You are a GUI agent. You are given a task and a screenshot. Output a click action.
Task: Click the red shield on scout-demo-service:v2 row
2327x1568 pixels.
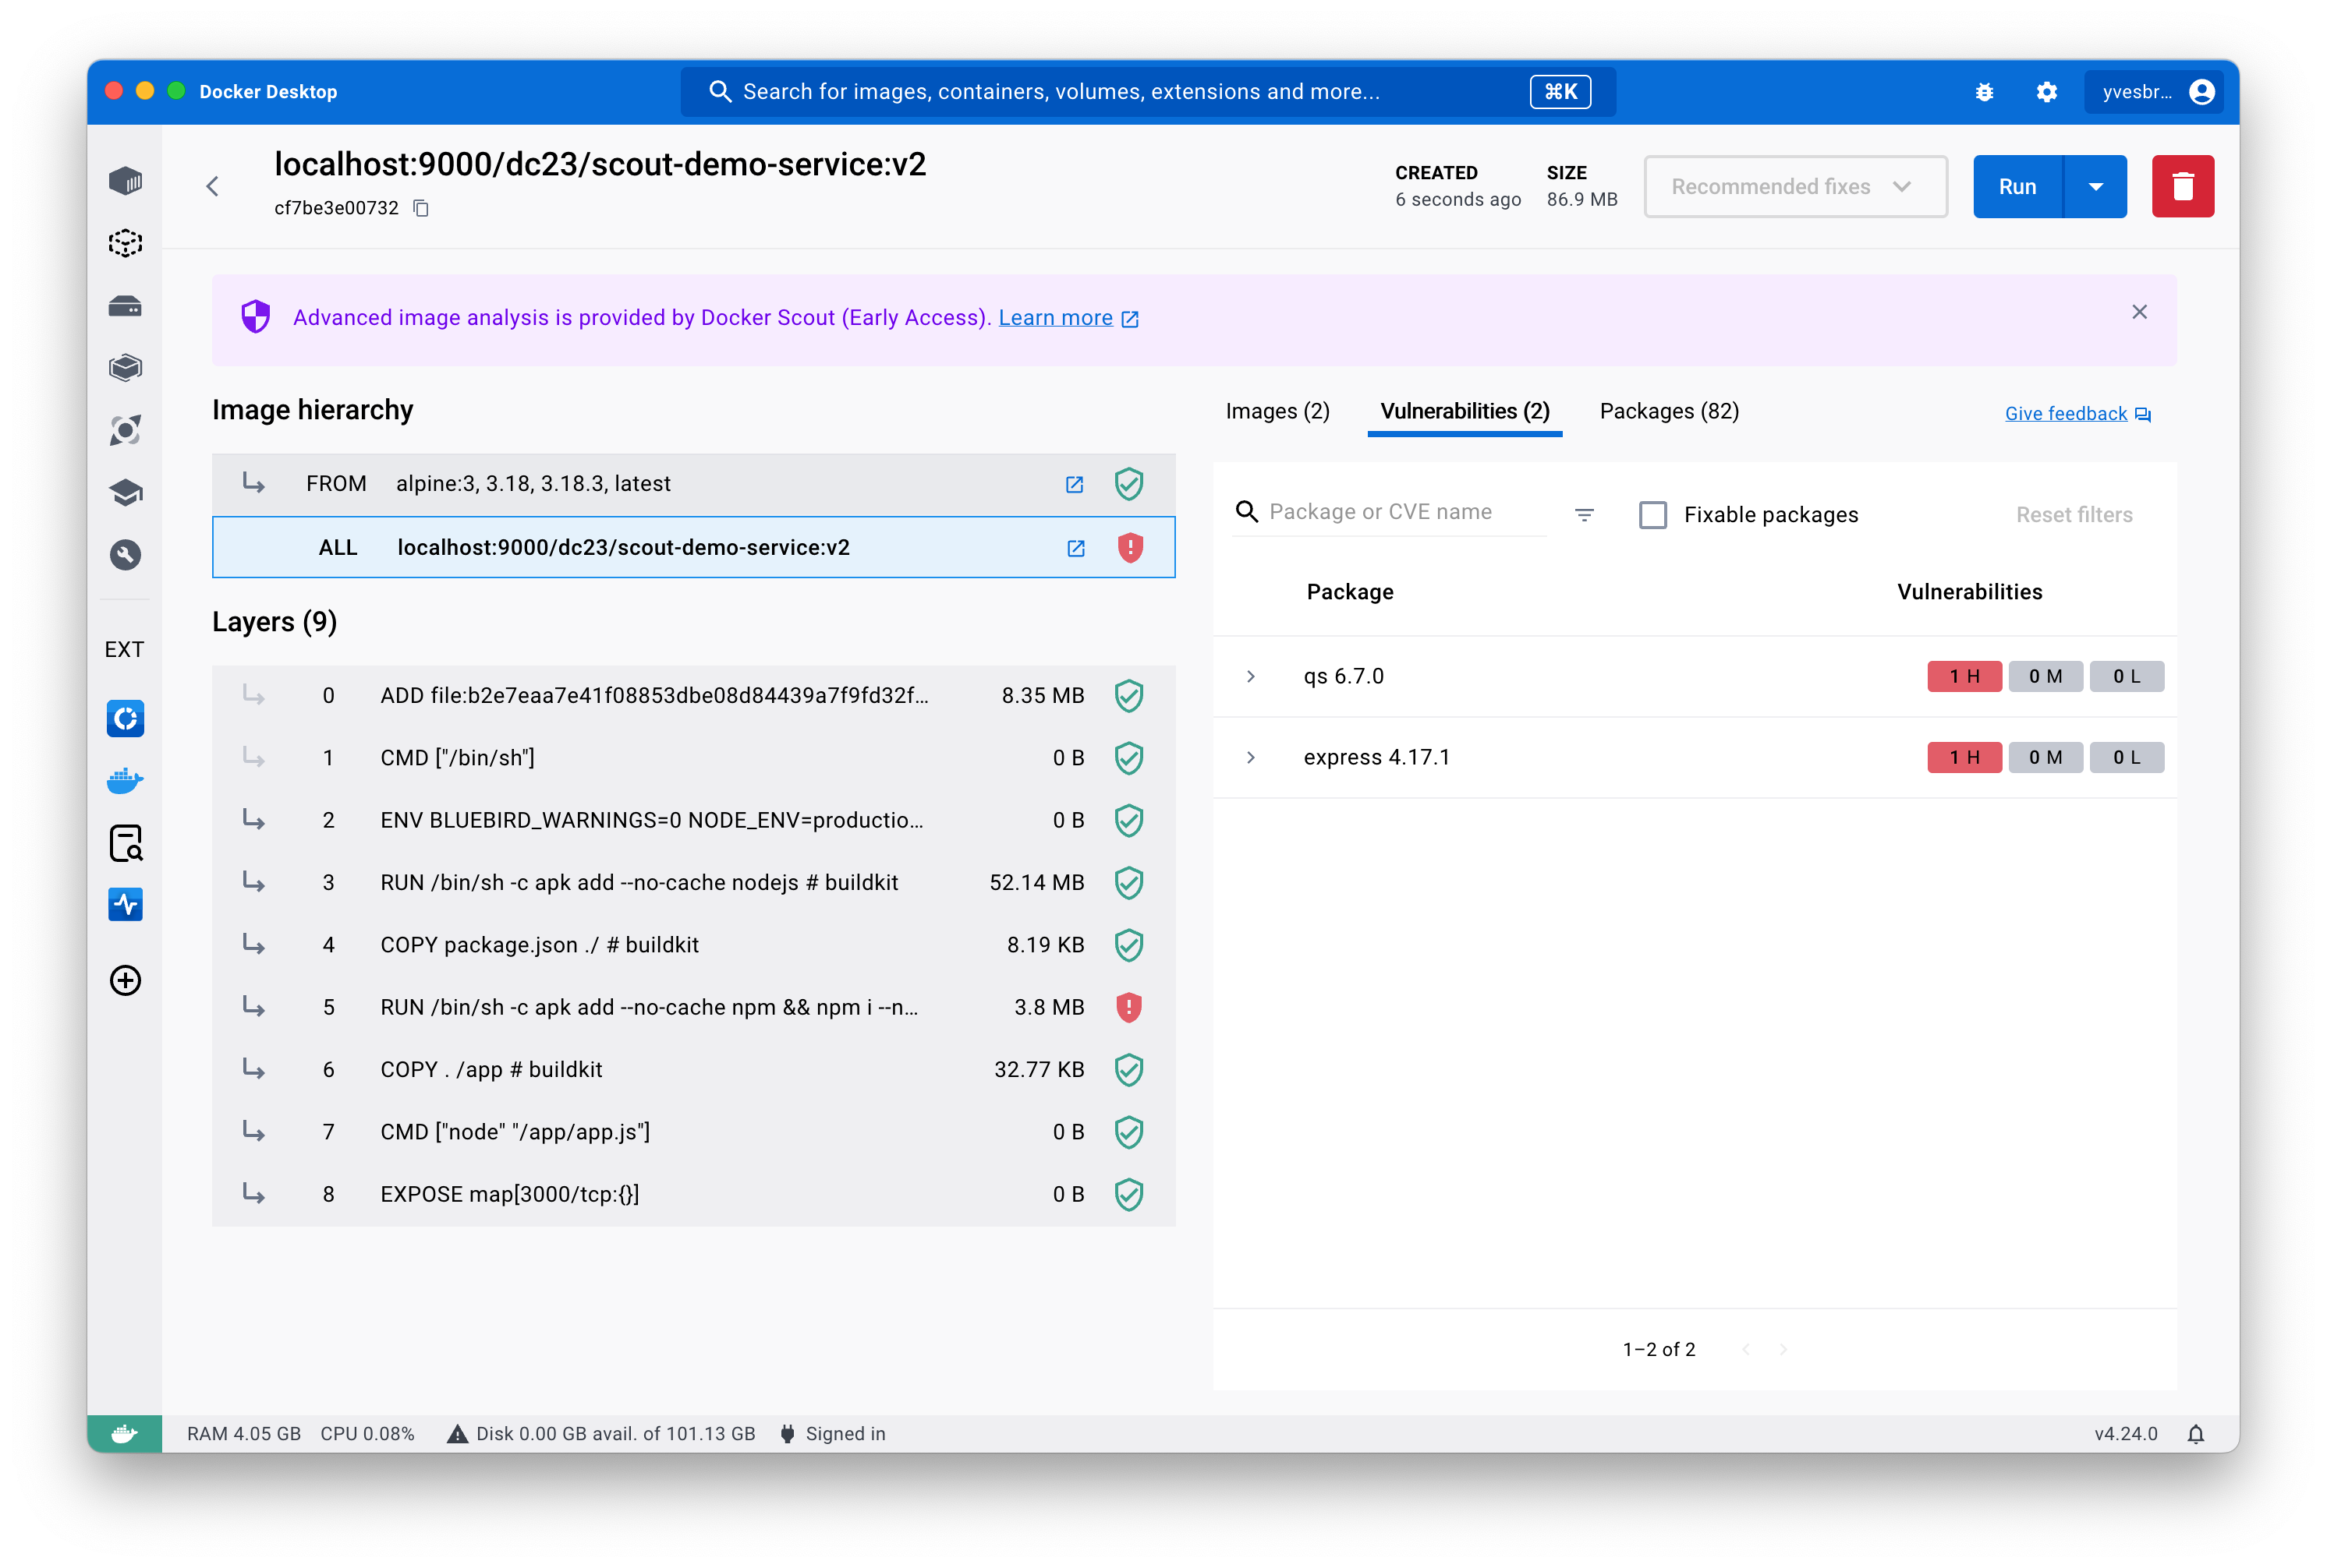1129,548
